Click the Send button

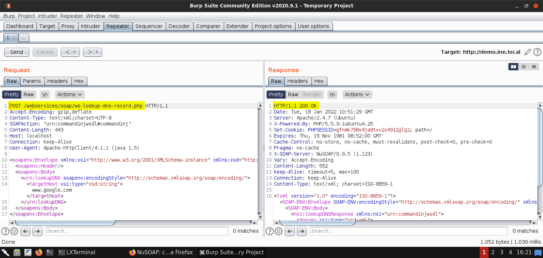(x=17, y=52)
